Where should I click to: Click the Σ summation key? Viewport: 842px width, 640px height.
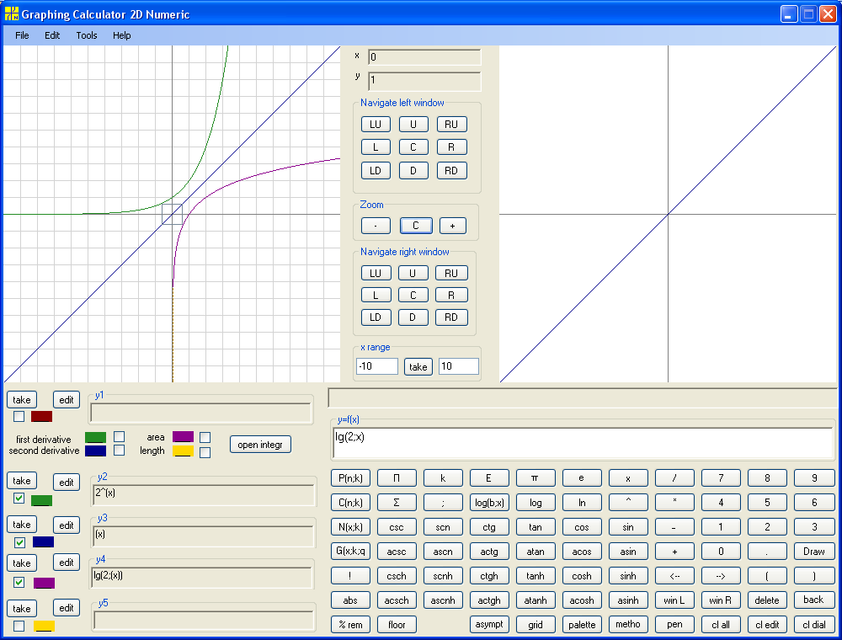(397, 503)
